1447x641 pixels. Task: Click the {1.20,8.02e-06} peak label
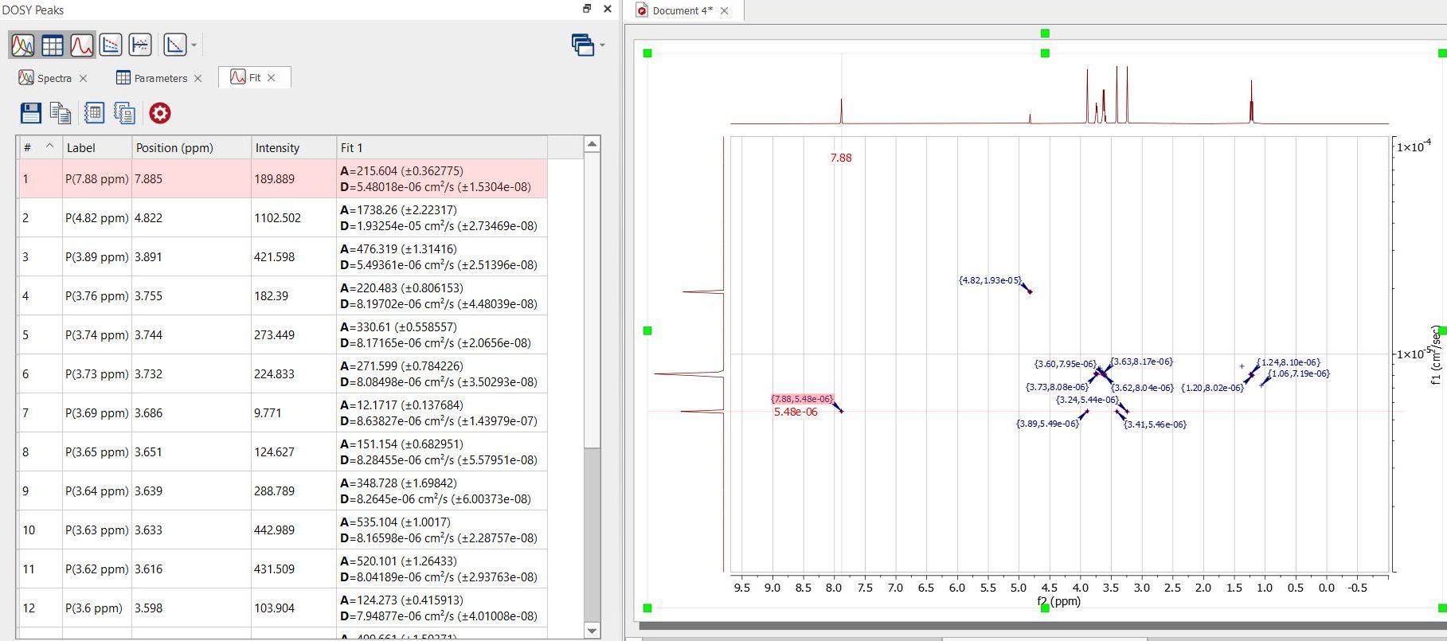(x=1212, y=388)
